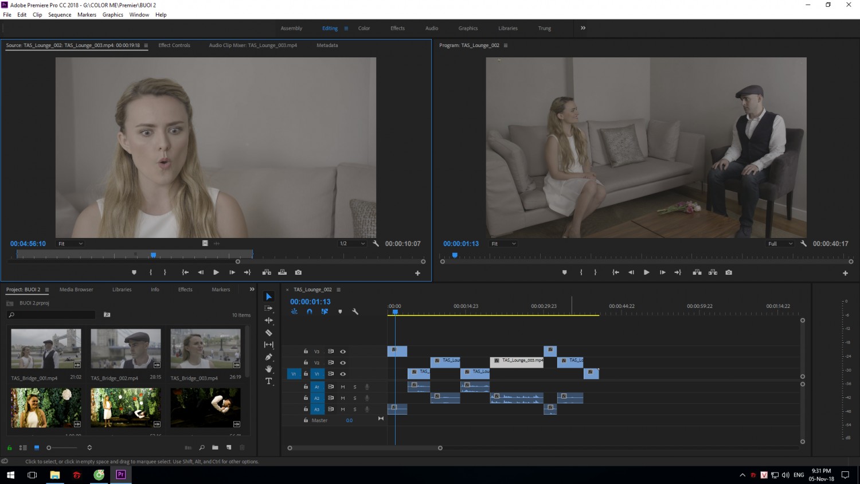The width and height of the screenshot is (860, 484).
Task: Play the Source monitor clip
Action: click(x=216, y=272)
